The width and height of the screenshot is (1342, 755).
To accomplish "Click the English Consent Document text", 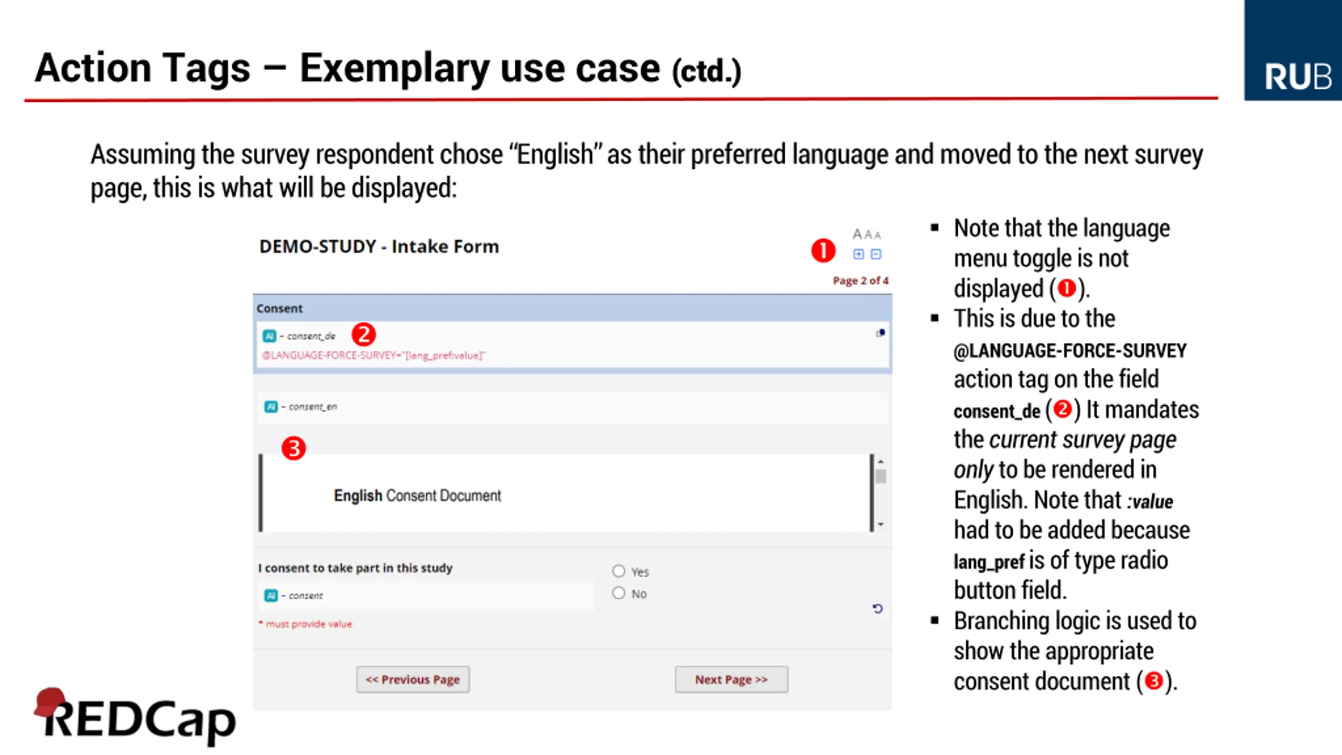I will [x=417, y=495].
